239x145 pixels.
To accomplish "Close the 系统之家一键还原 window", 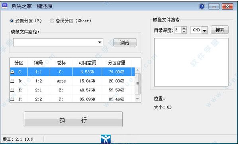I will (227, 6).
